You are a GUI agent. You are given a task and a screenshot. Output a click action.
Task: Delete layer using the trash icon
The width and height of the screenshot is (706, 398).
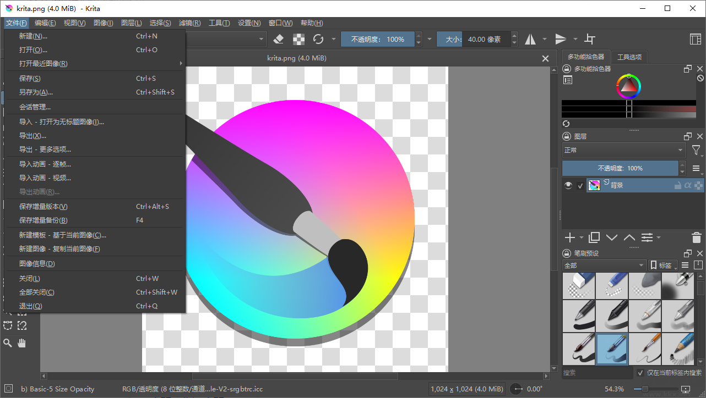(696, 237)
